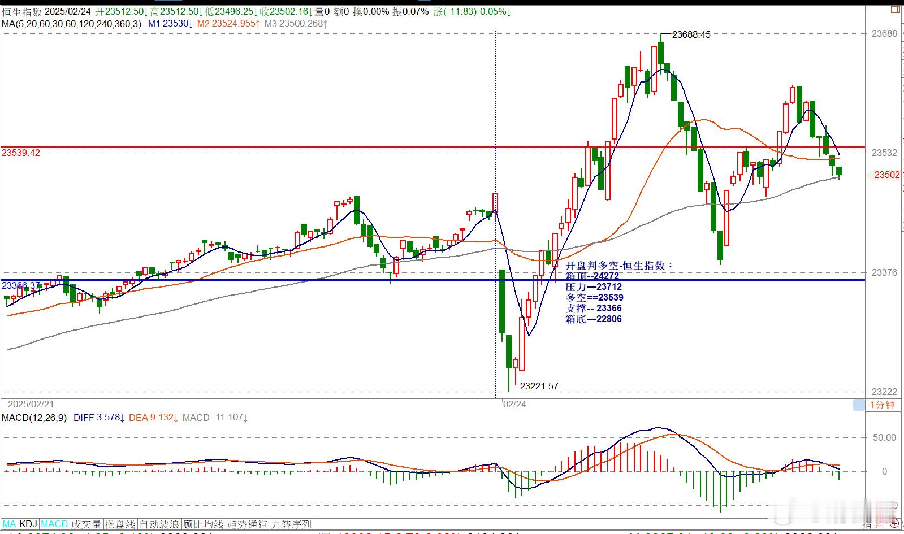
Task: Select the MA indicator tab
Action: [10, 524]
